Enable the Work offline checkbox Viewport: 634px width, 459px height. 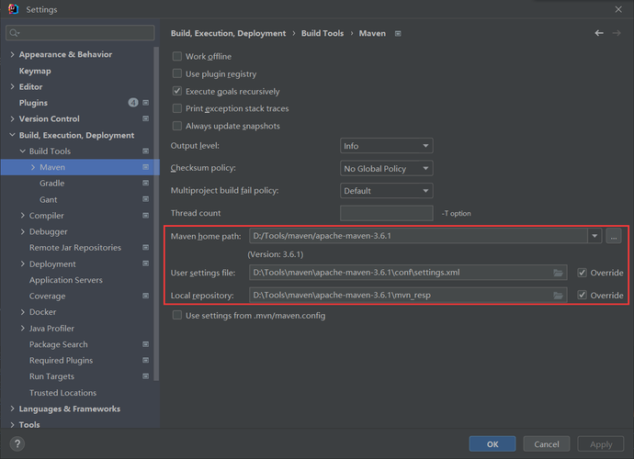point(177,57)
